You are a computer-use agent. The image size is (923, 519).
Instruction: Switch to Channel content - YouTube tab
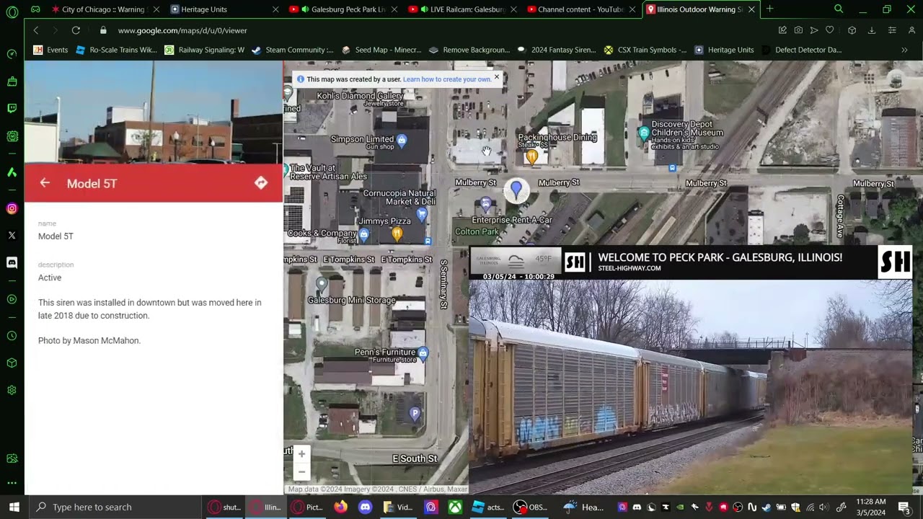click(580, 9)
